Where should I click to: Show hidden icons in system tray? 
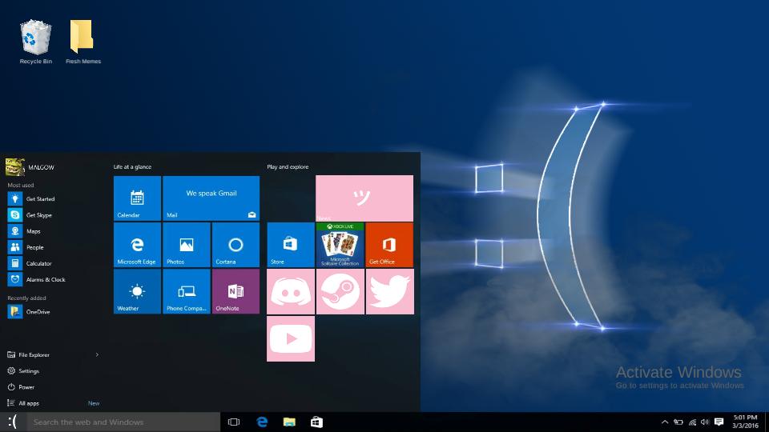pos(665,422)
